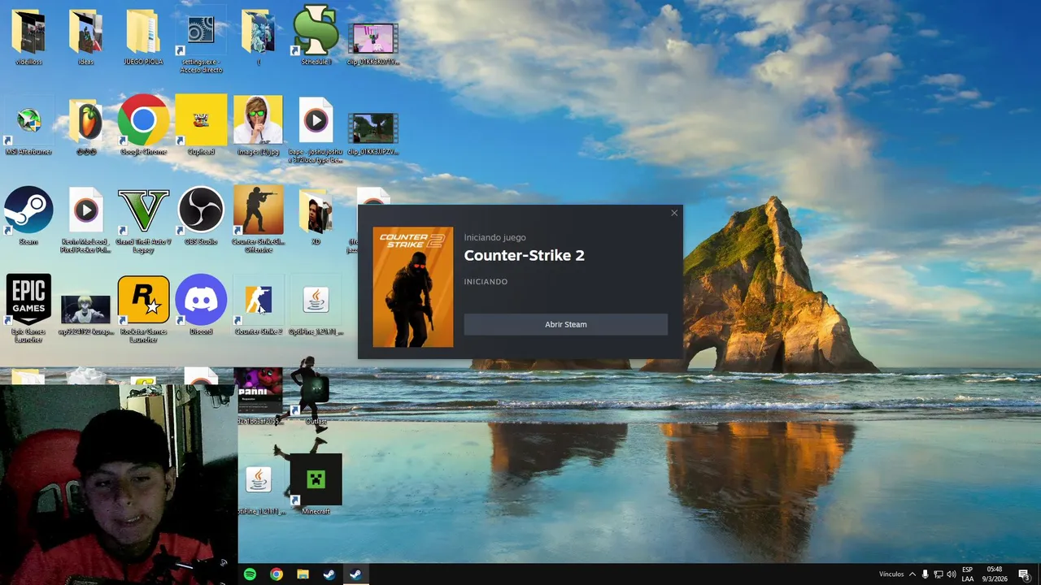Open the network status tray icon
The width and height of the screenshot is (1041, 585).
(938, 574)
